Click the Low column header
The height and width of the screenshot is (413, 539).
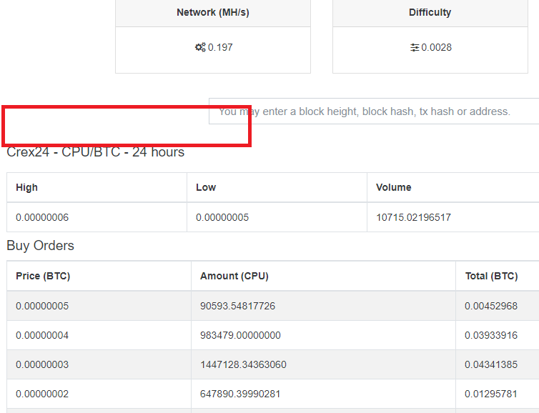pyautogui.click(x=206, y=187)
